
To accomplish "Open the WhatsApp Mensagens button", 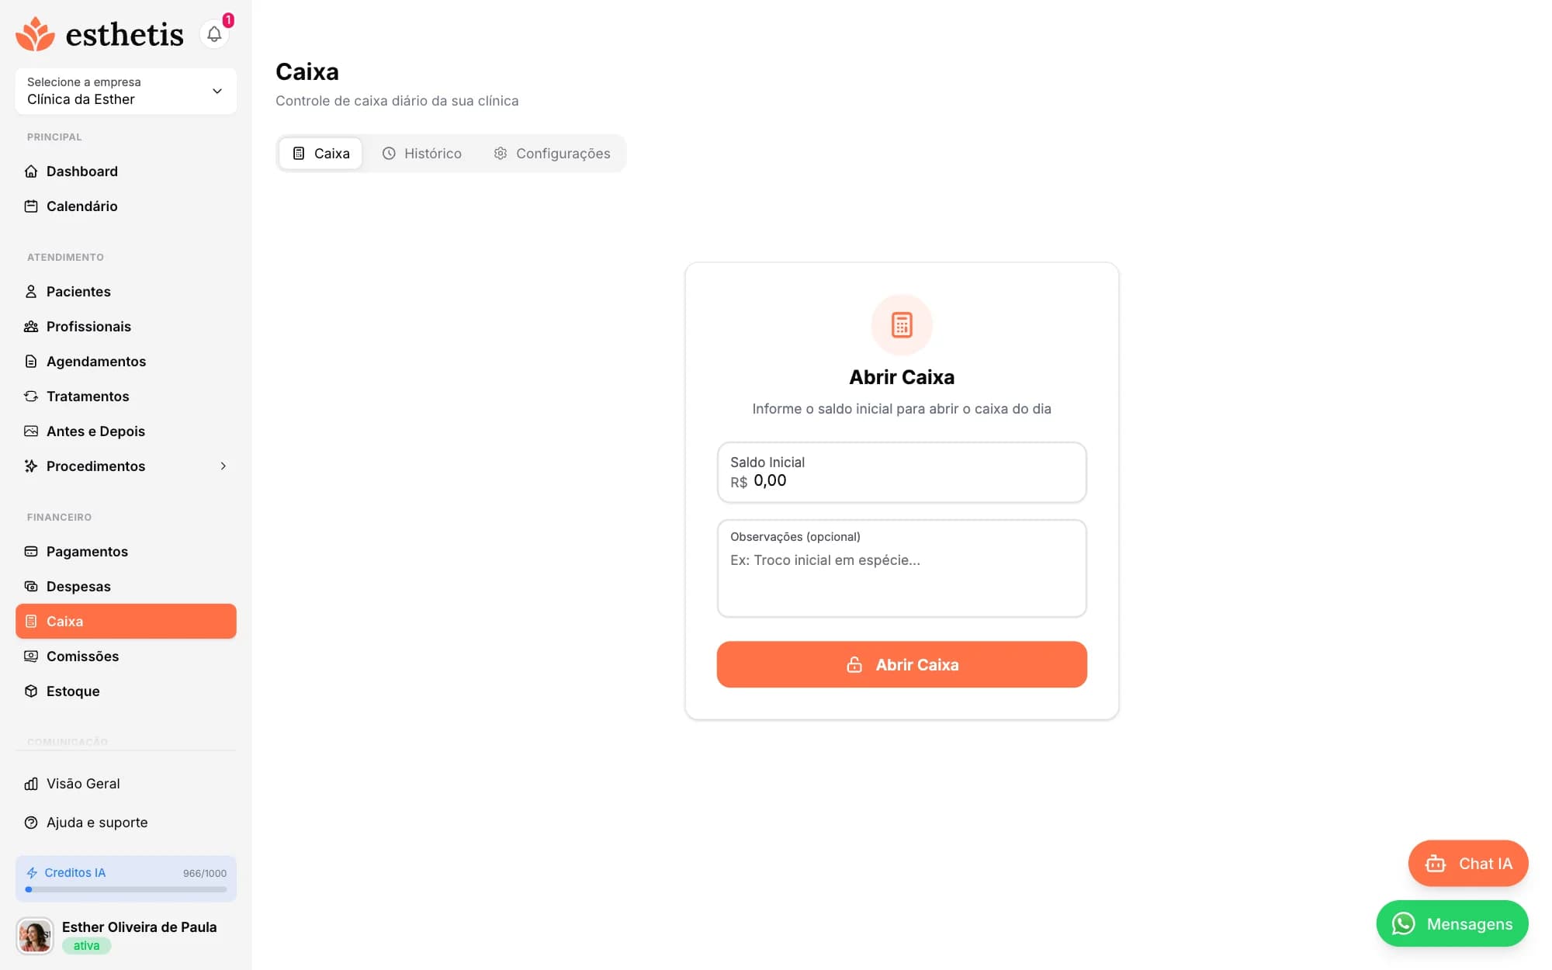I will click(1452, 924).
